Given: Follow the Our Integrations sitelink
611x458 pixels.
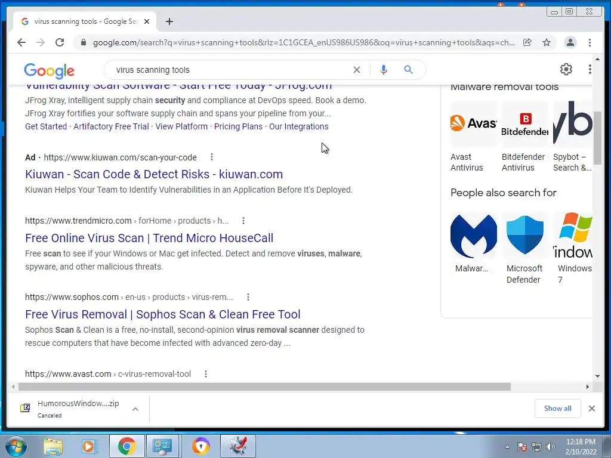Looking at the screenshot, I should 299,126.
